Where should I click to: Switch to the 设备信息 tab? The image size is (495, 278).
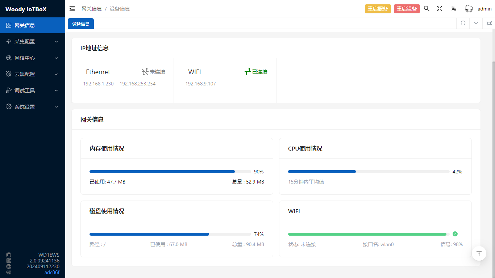[x=80, y=24]
